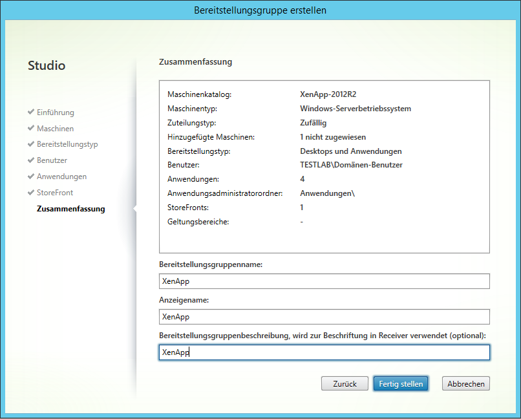The image size is (521, 419).
Task: Select the value 'Desktops und Anwendungen'
Action: pyautogui.click(x=351, y=151)
